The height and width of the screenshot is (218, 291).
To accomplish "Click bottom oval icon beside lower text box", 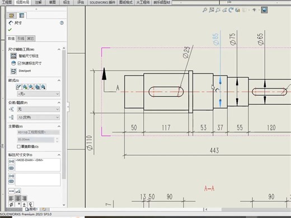I will [11, 181].
